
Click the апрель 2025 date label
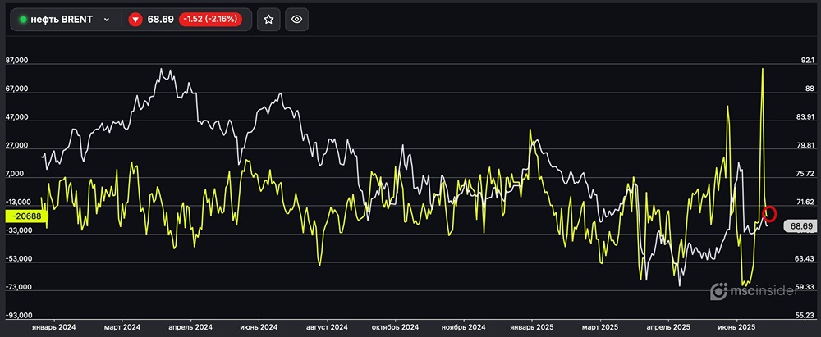(668, 327)
